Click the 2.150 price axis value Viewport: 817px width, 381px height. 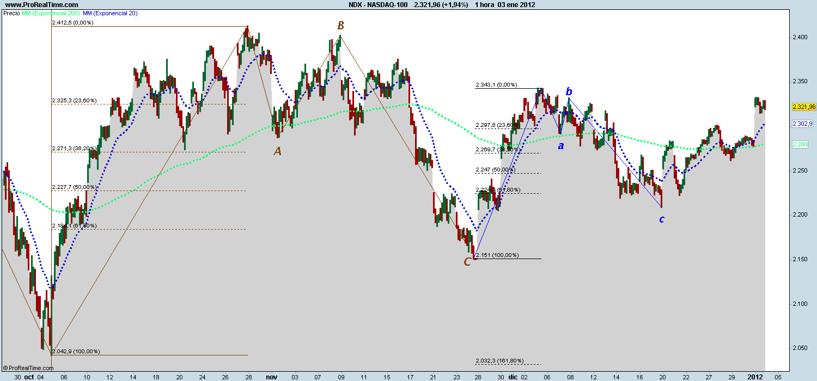point(801,259)
